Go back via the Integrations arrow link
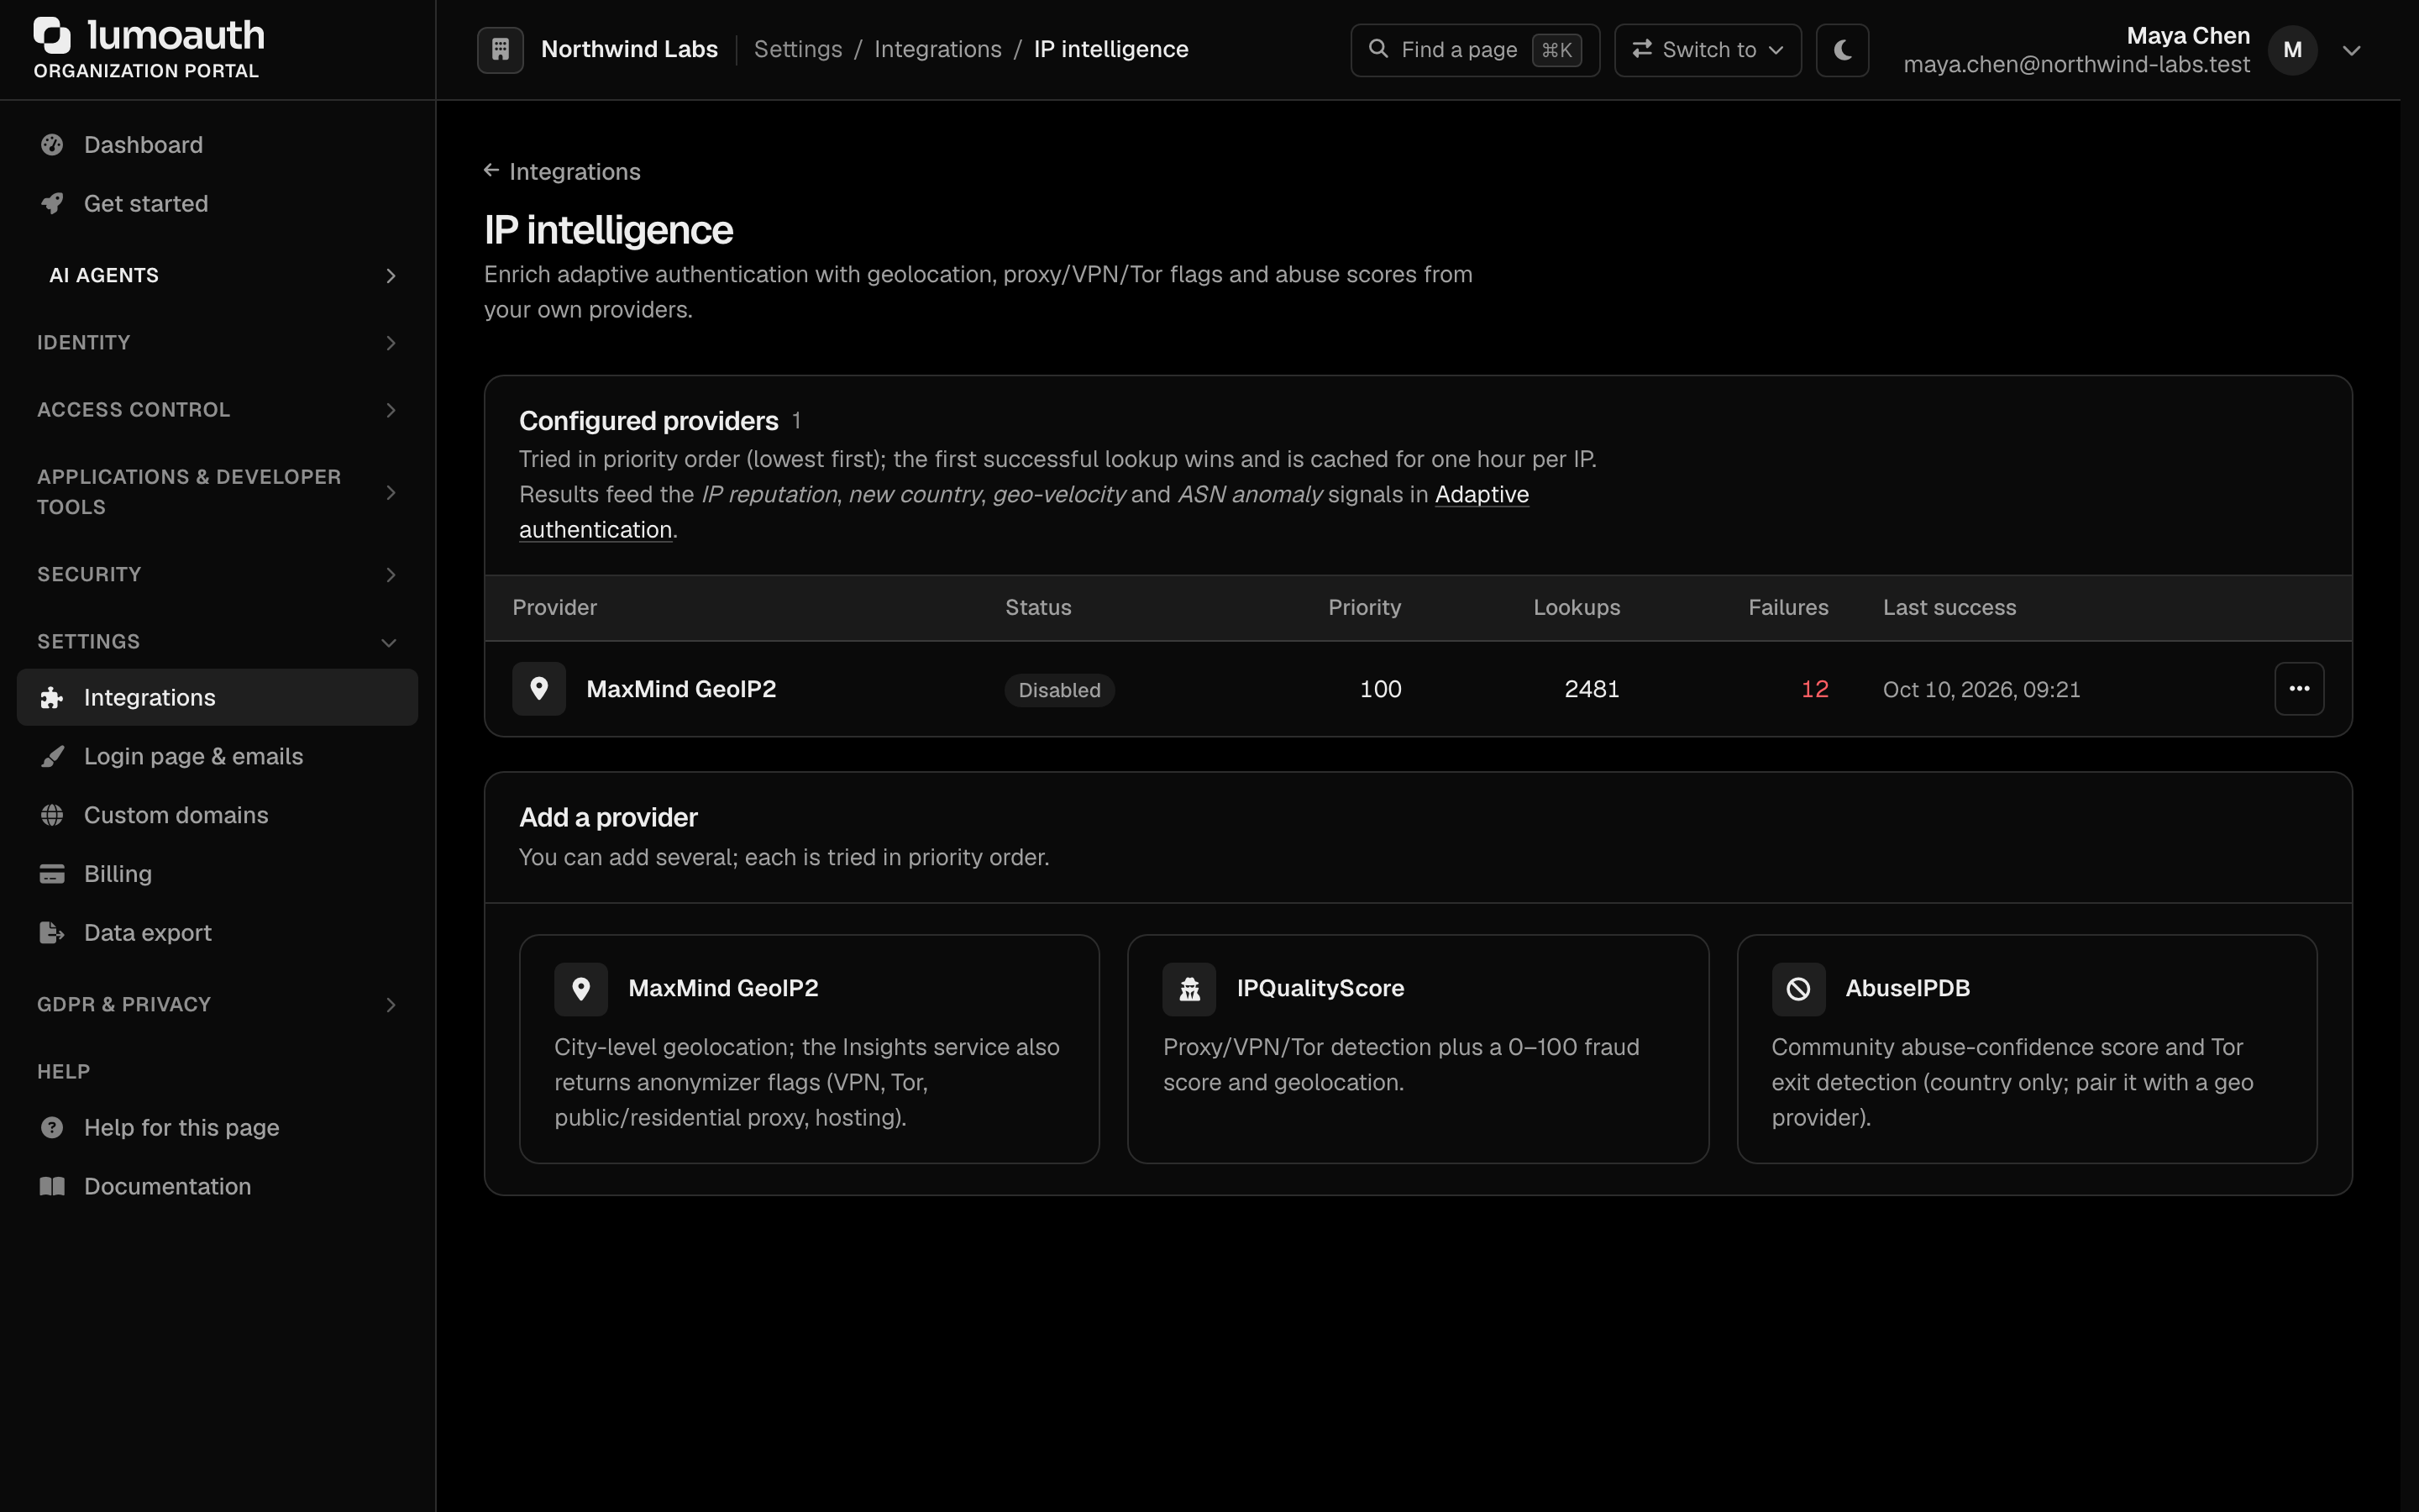Viewport: 2419px width, 1512px height. pos(563,172)
